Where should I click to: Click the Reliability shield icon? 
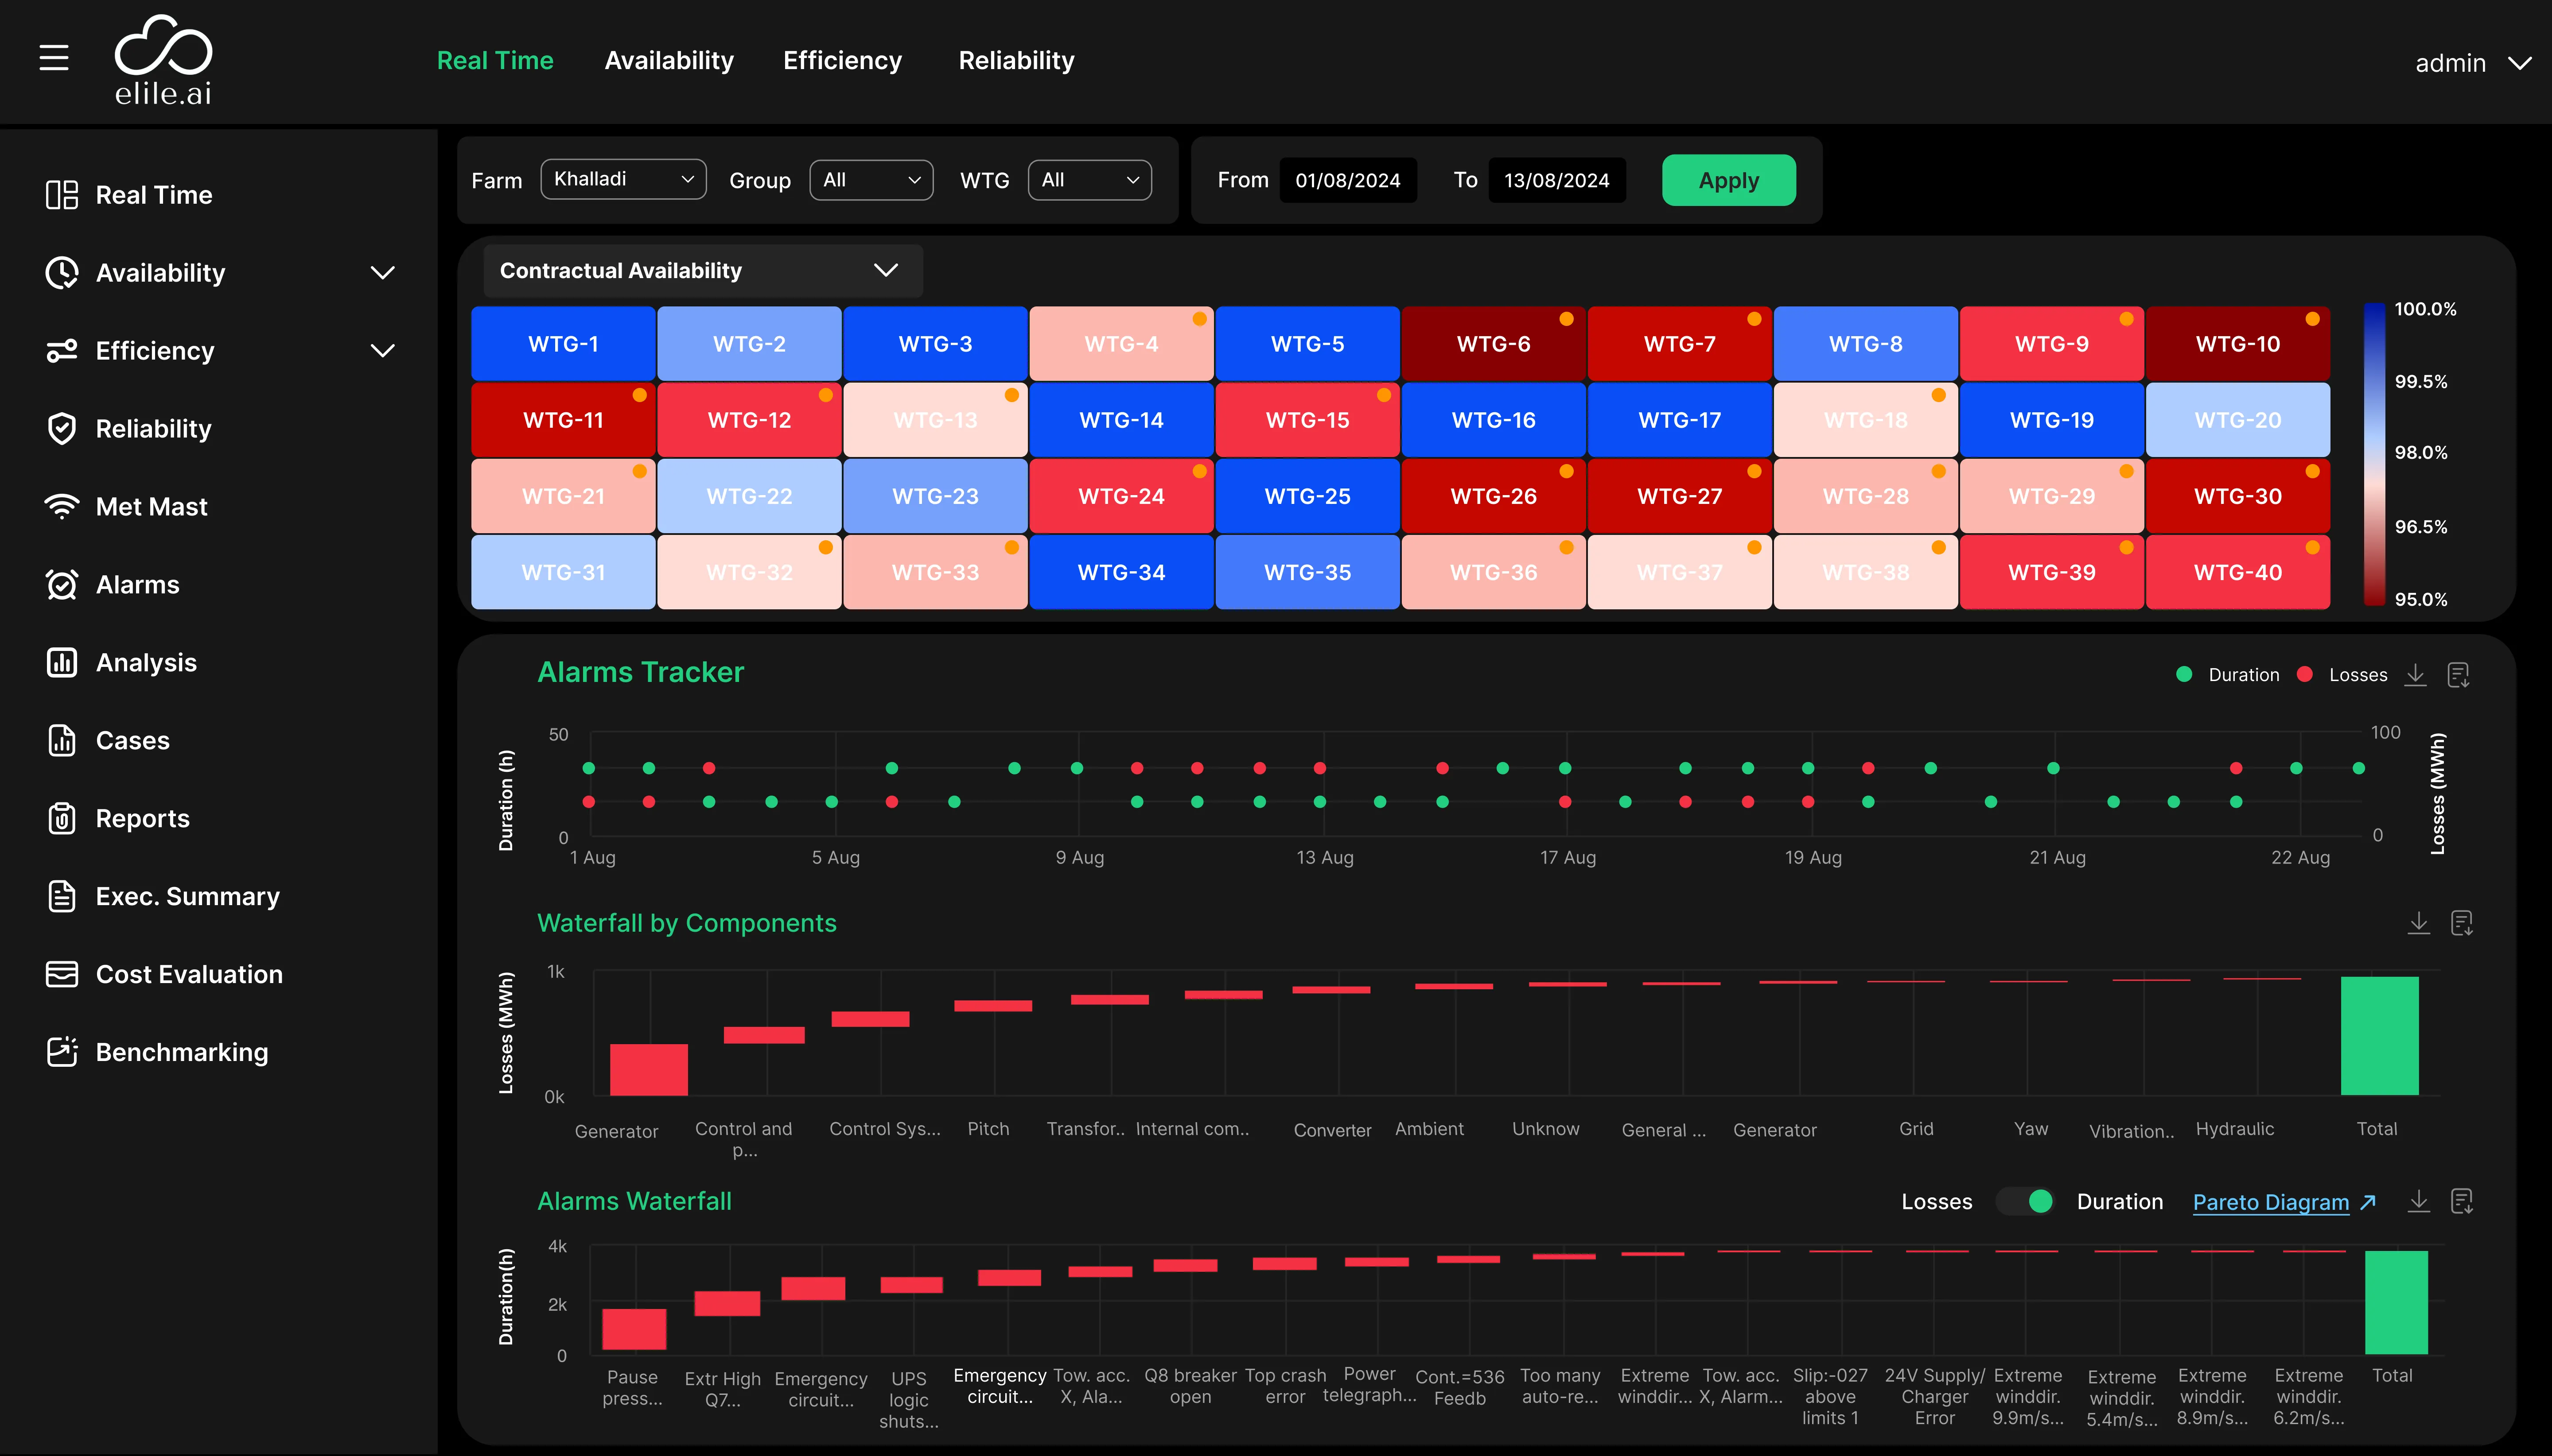pyautogui.click(x=62, y=429)
